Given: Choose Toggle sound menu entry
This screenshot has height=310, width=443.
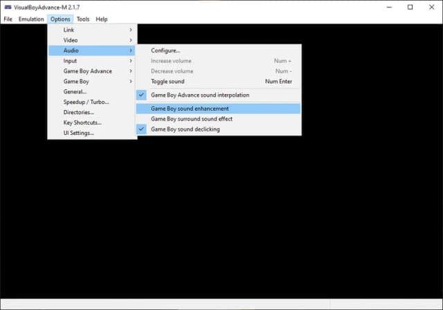Looking at the screenshot, I should pyautogui.click(x=218, y=82).
